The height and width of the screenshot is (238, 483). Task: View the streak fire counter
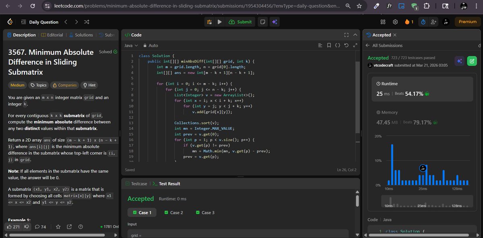(409, 22)
